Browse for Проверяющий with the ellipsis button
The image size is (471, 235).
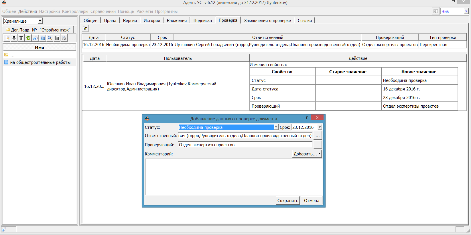tap(318, 145)
